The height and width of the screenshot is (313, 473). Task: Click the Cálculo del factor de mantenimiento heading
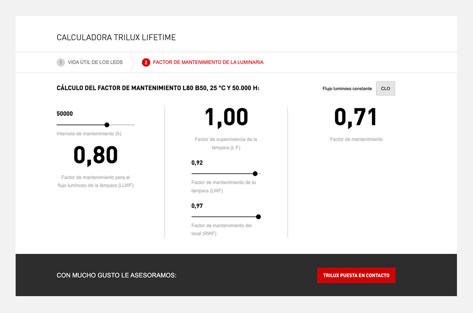pyautogui.click(x=158, y=88)
